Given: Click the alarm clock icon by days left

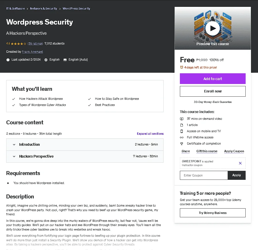Looking at the screenshot, I should point(182,67).
